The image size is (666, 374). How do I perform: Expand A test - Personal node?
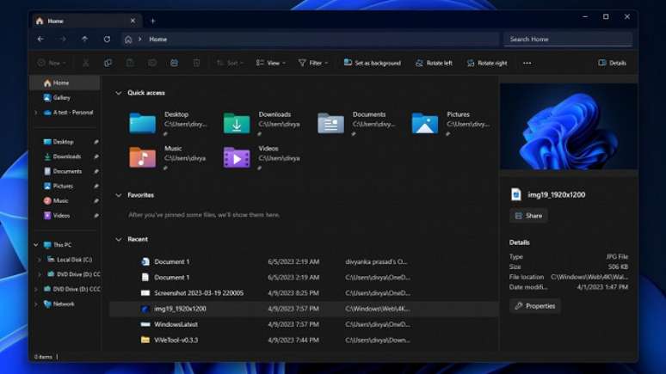click(36, 113)
